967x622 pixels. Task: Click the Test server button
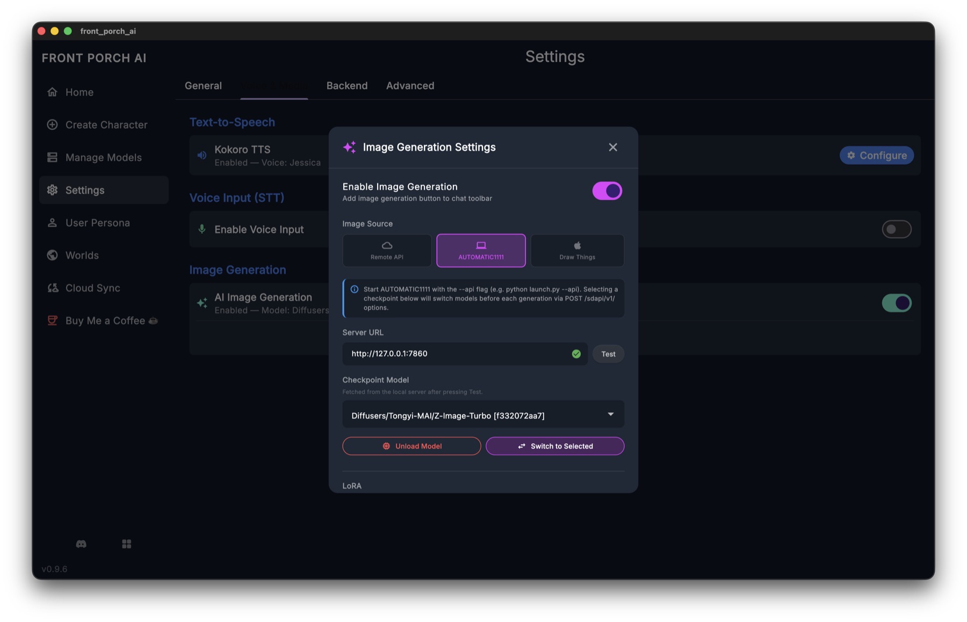click(608, 354)
